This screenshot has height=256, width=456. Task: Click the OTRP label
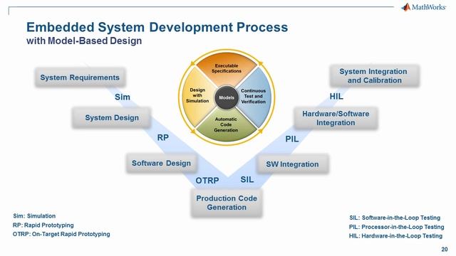click(207, 181)
